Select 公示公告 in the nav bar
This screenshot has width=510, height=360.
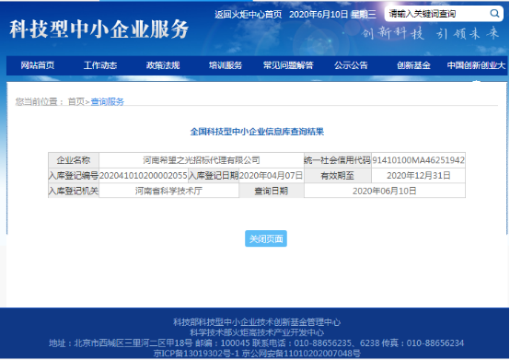pos(351,65)
